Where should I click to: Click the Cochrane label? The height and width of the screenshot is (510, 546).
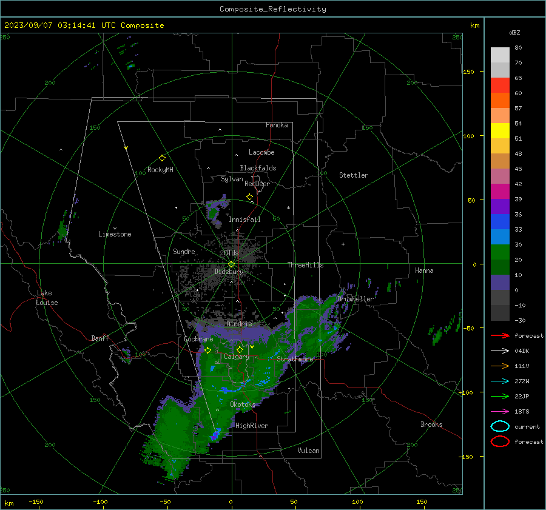(198, 339)
